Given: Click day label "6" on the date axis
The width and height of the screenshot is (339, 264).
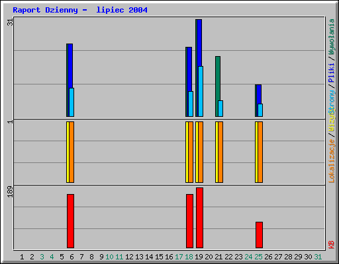Looking at the screenshot, I should pyautogui.click(x=72, y=257).
